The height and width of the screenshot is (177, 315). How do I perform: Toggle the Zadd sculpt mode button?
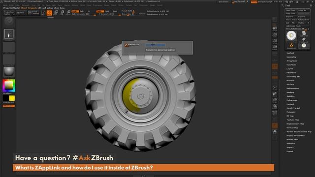point(100,11)
